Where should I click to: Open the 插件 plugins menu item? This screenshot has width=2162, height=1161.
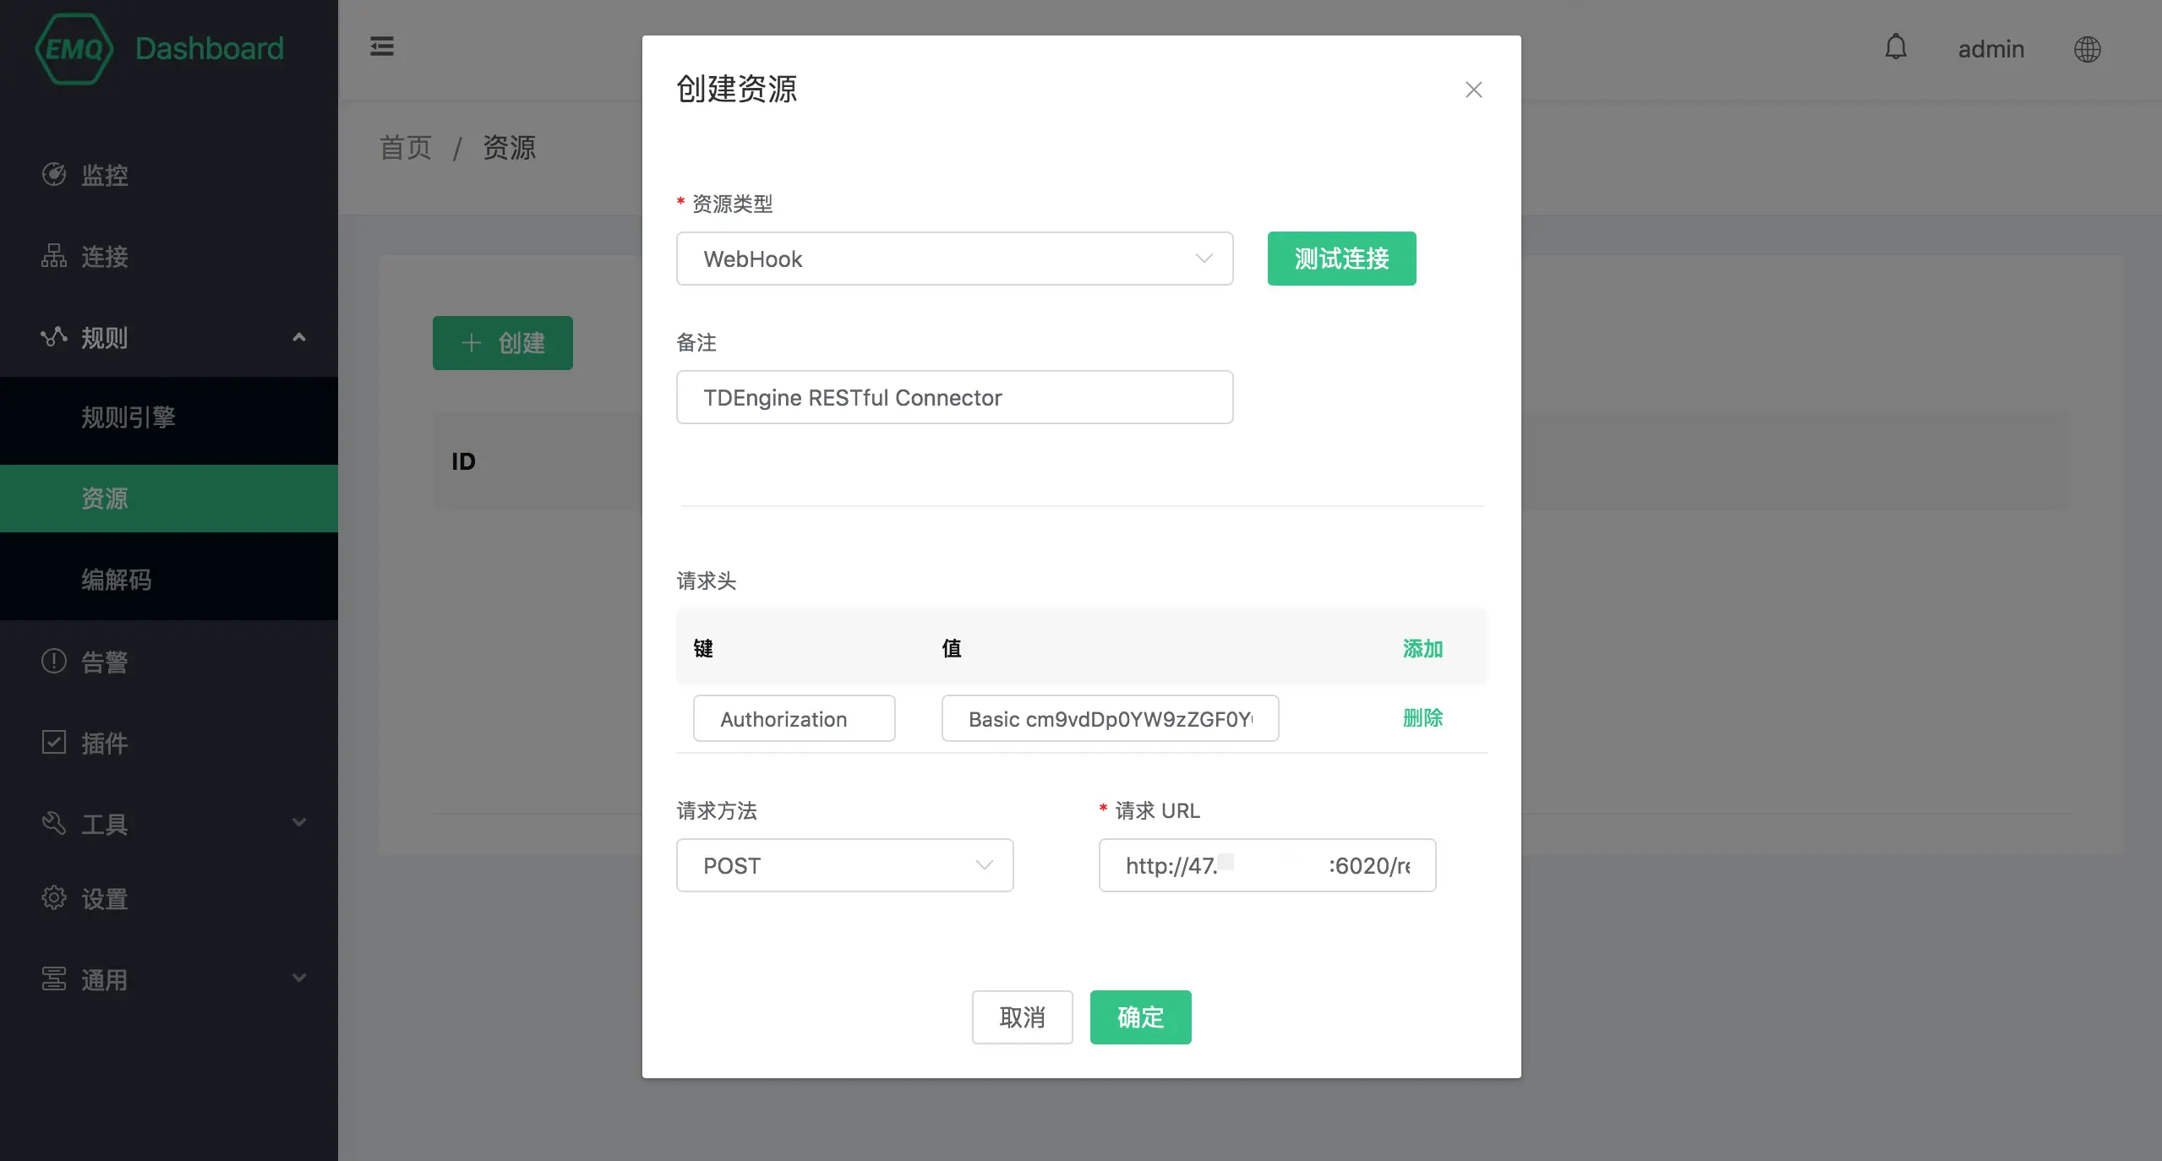pos(105,743)
